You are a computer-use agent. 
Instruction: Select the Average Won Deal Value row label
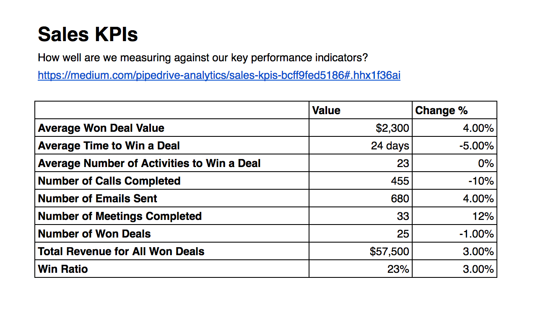click(101, 128)
